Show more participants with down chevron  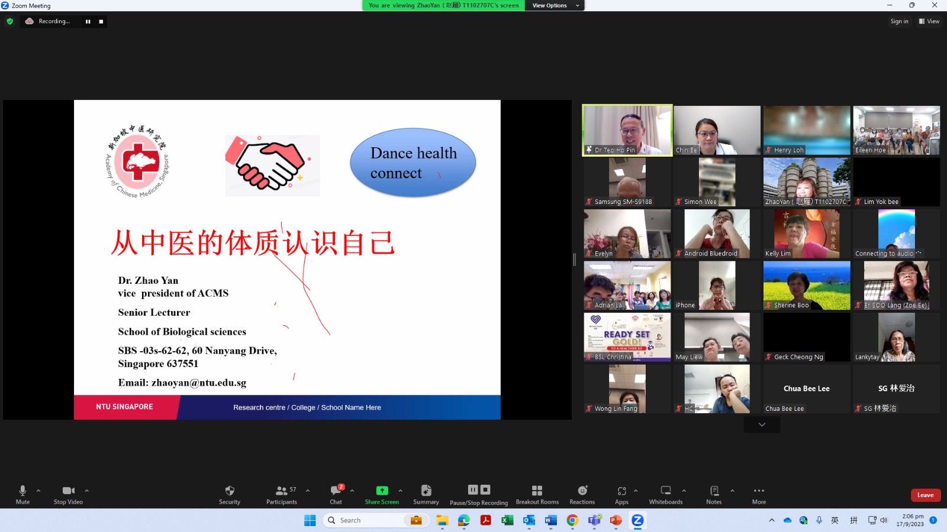[762, 424]
